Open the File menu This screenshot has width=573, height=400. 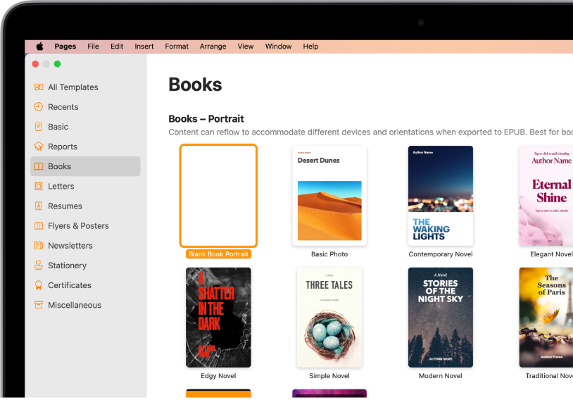pyautogui.click(x=93, y=46)
